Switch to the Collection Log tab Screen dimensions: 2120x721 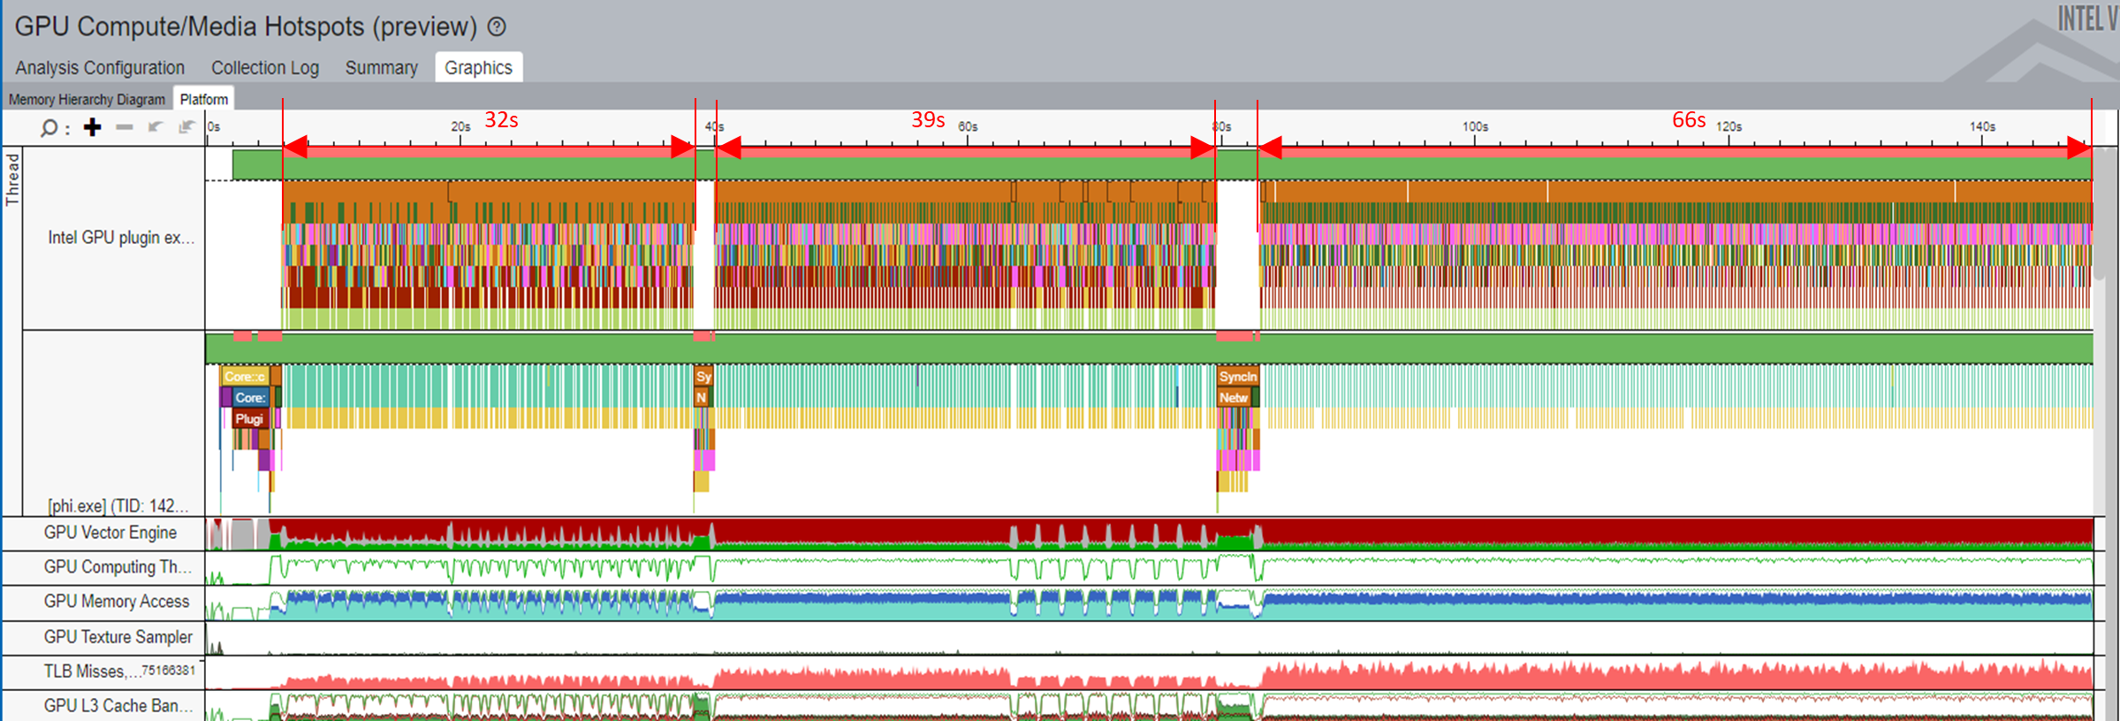click(x=265, y=68)
